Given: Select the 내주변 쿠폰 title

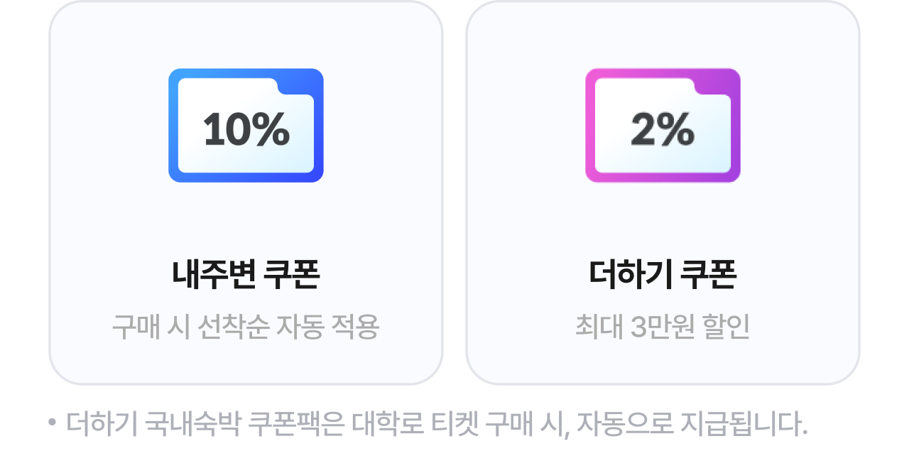Looking at the screenshot, I should (x=246, y=275).
